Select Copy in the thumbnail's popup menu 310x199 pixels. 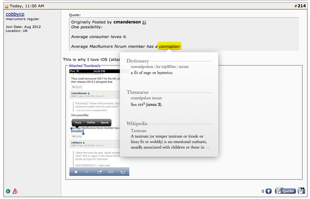click(x=78, y=123)
